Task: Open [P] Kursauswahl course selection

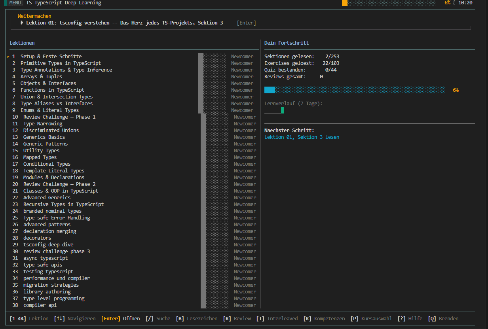Action: pyautogui.click(x=371, y=319)
